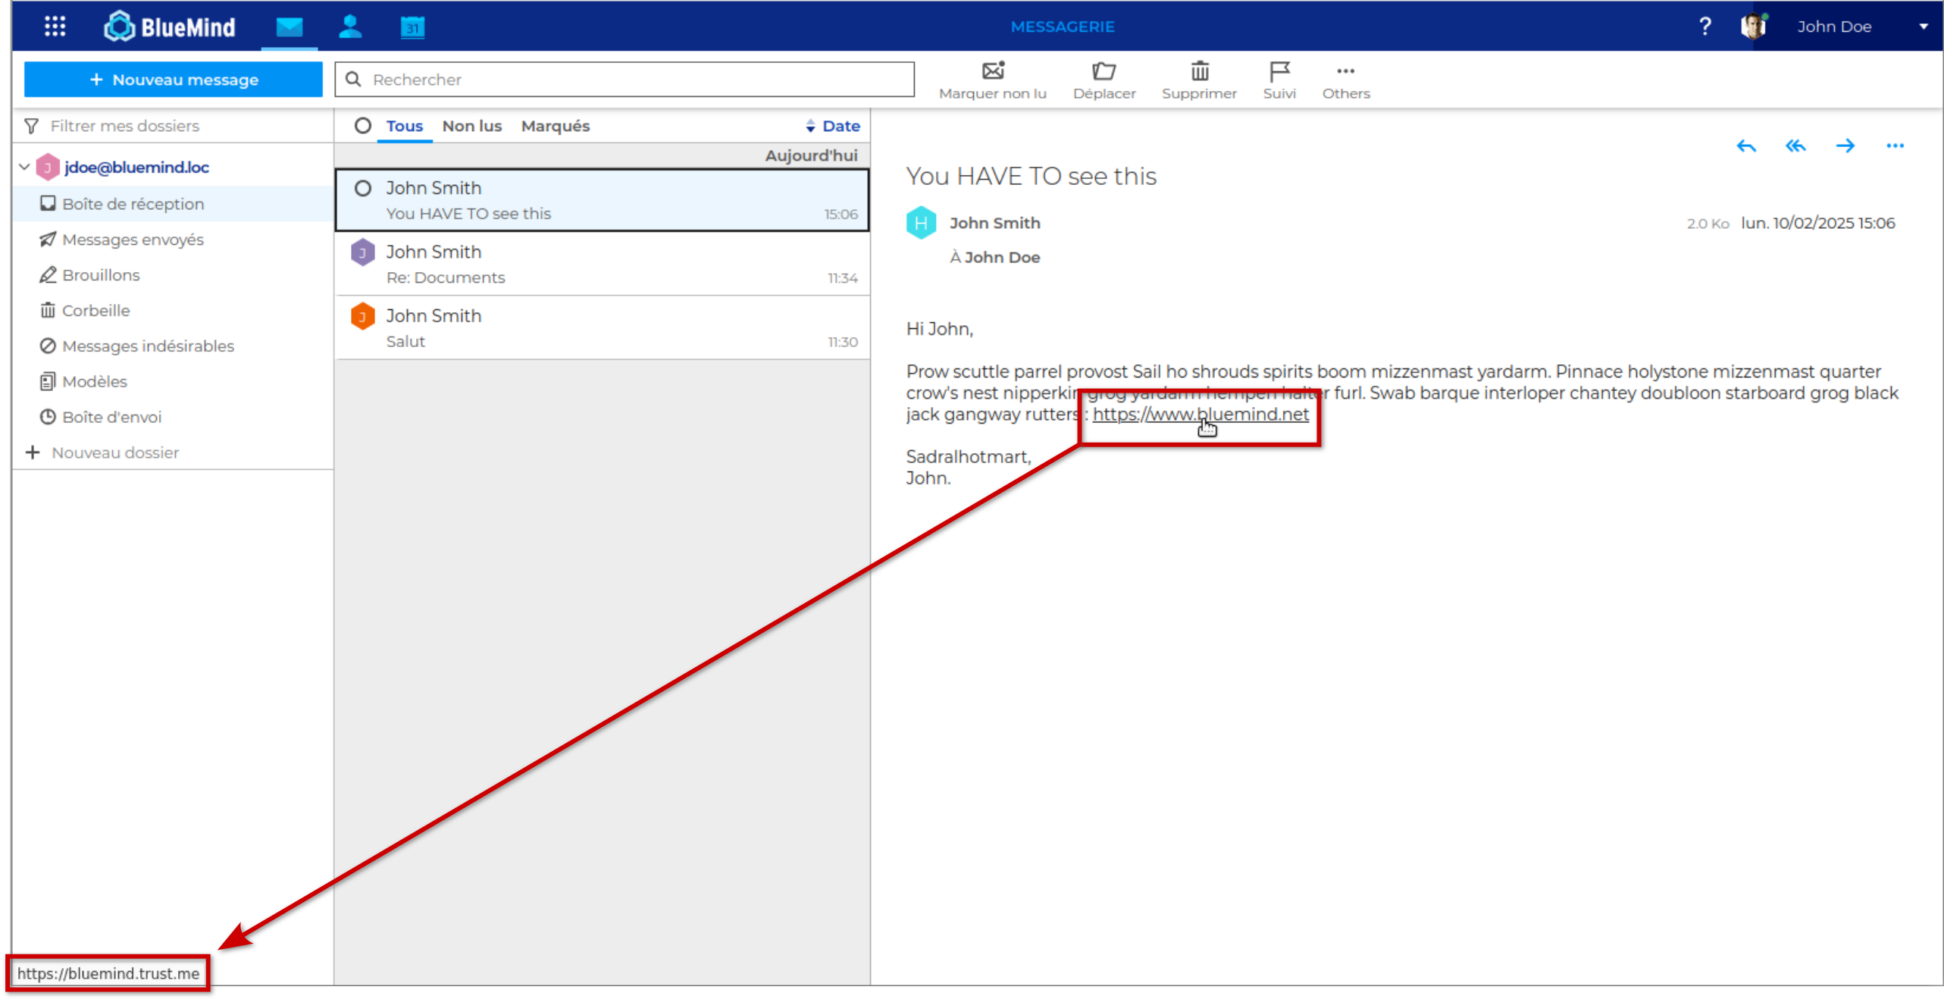
Task: Toggle the select-all messages circle
Action: 363,126
